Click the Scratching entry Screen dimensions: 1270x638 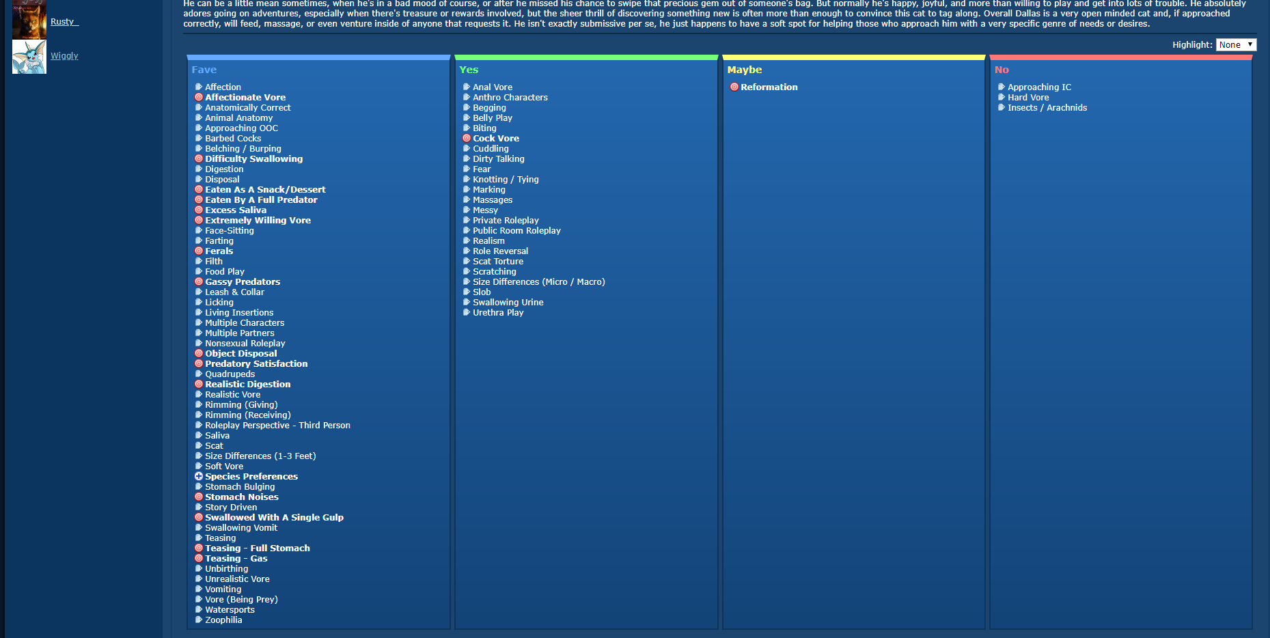495,271
